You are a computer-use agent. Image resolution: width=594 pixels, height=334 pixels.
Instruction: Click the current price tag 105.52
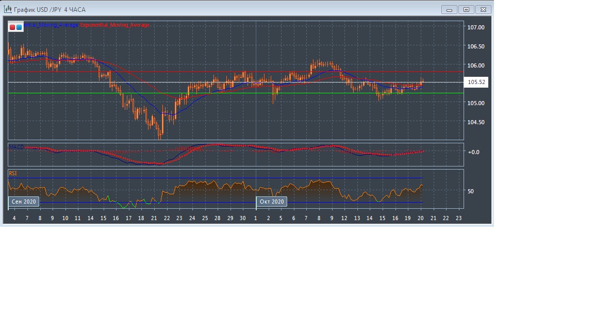click(476, 82)
